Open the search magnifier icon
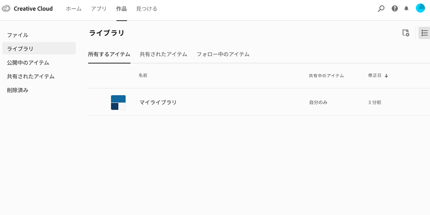 click(x=381, y=9)
